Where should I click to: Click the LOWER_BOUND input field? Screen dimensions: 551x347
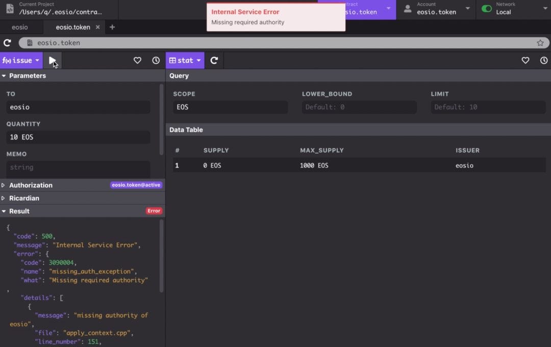(x=359, y=107)
